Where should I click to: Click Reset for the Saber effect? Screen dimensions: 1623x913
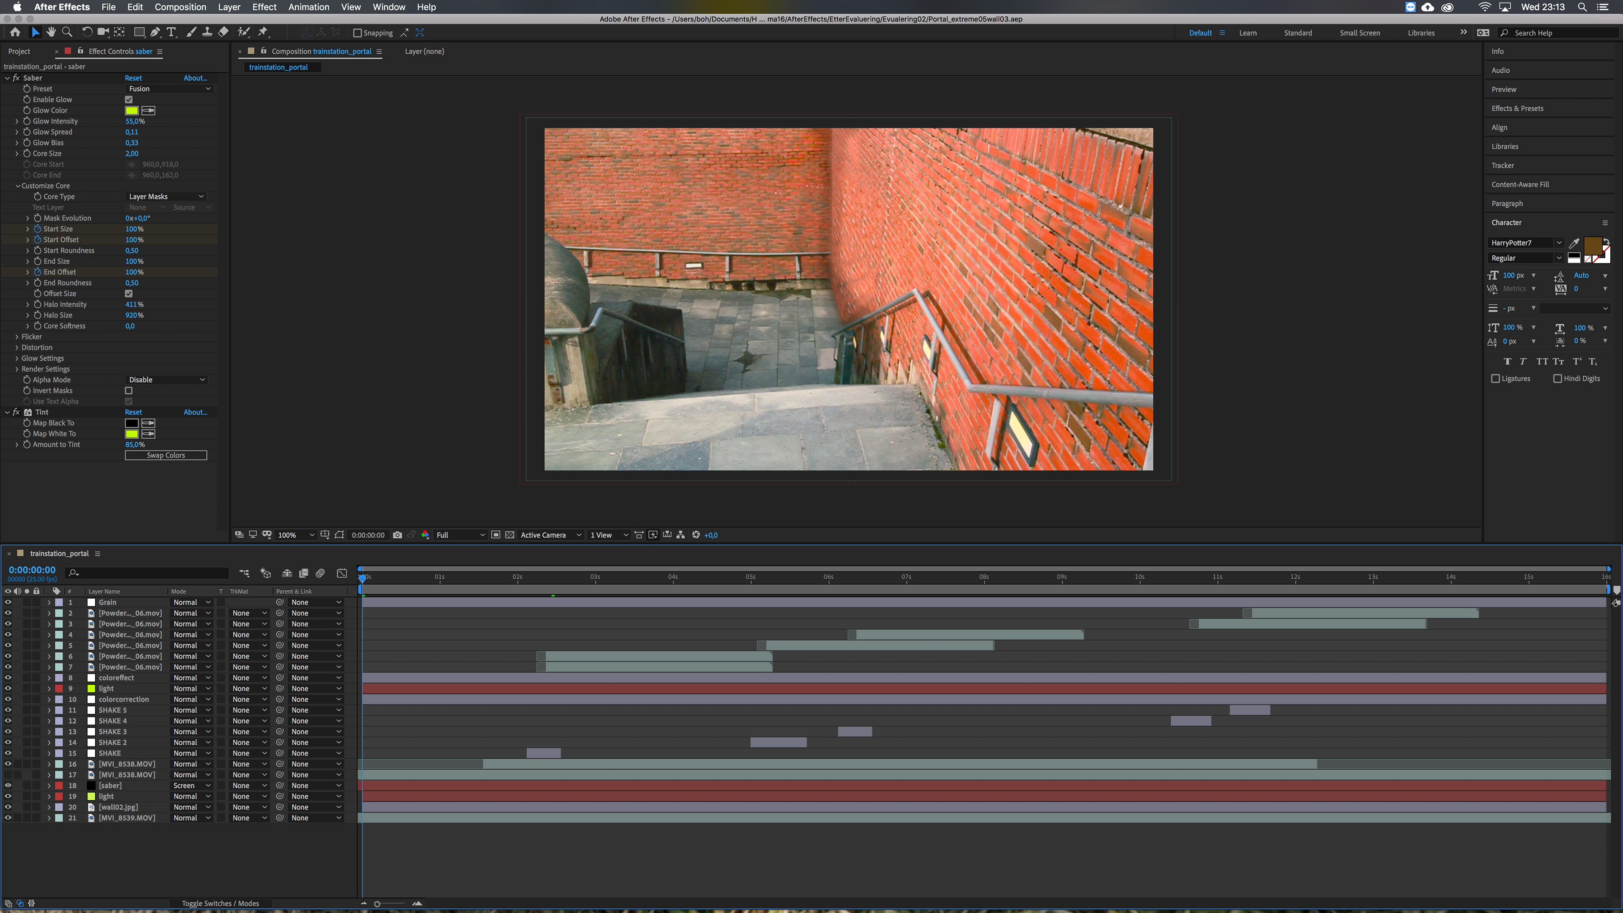133,78
